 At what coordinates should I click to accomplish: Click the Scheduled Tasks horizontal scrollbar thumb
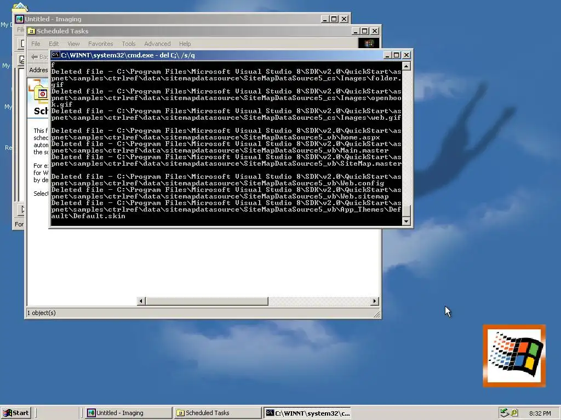[x=207, y=301]
